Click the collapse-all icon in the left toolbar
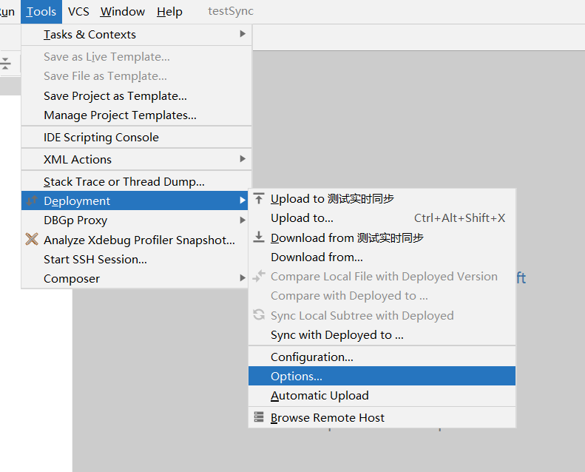This screenshot has height=472, width=585. [x=6, y=64]
